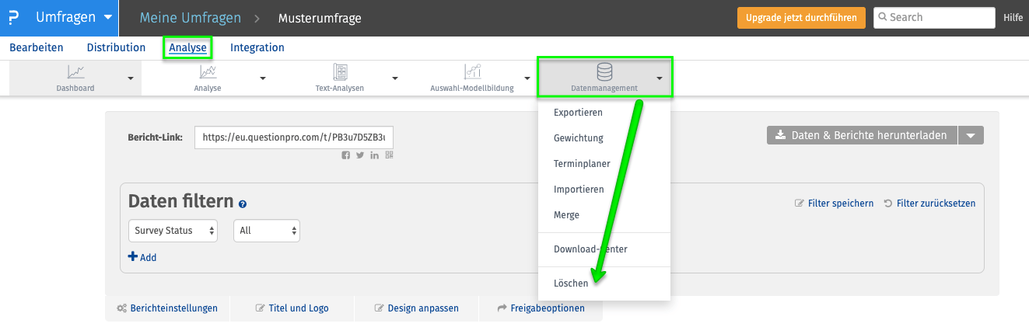This screenshot has width=1029, height=334.
Task: Open the QR code icon
Action: coord(389,155)
